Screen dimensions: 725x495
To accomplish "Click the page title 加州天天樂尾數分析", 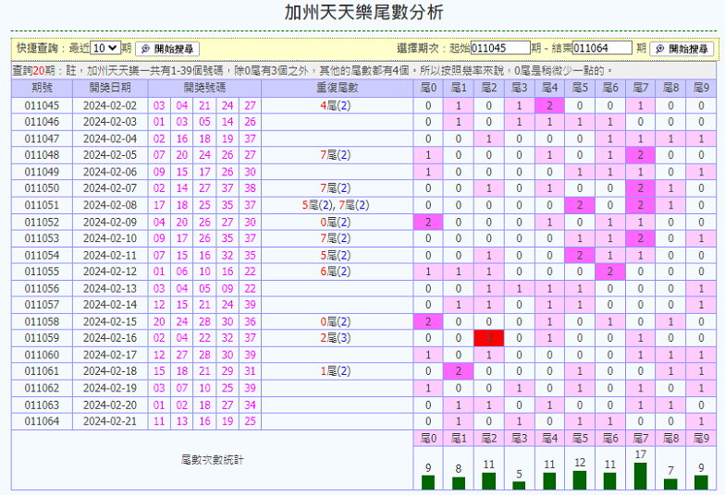I will click(x=364, y=13).
